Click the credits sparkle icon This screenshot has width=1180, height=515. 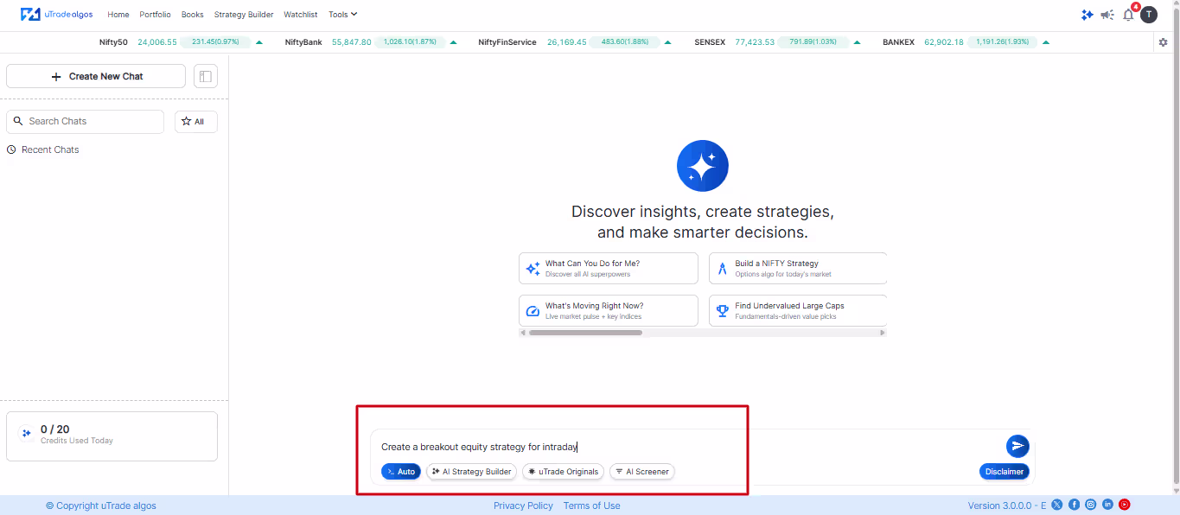pos(26,434)
